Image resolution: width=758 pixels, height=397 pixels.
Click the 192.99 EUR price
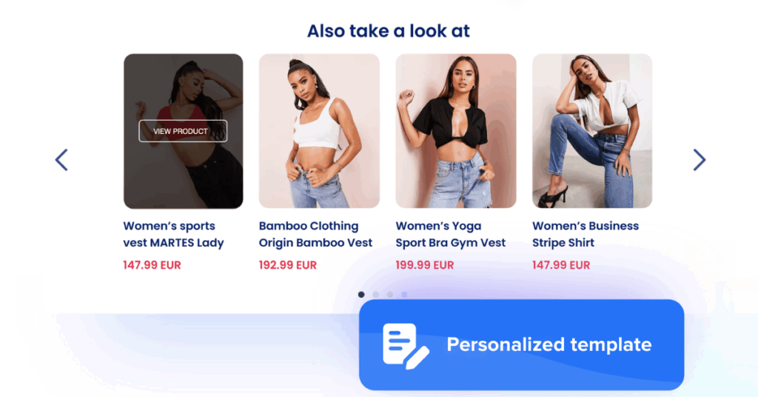tap(288, 265)
